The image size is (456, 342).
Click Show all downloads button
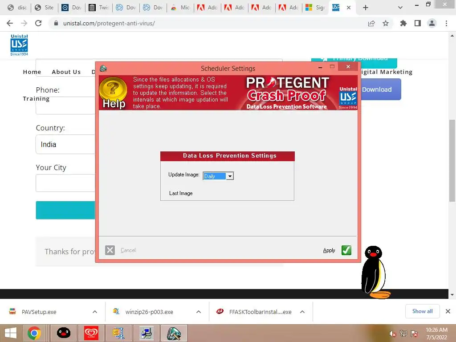point(422,311)
